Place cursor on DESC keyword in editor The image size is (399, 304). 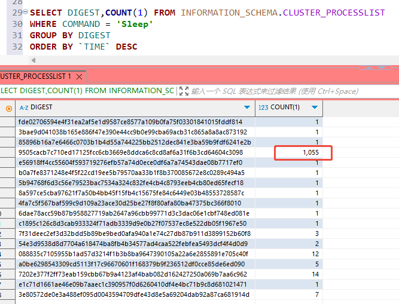click(126, 47)
